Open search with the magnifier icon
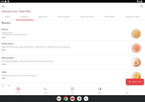145x102 pixels. point(141,6)
